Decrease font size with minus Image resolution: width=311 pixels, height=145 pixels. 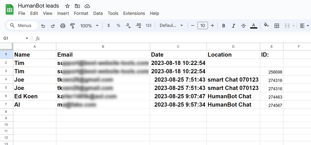pos(192,26)
